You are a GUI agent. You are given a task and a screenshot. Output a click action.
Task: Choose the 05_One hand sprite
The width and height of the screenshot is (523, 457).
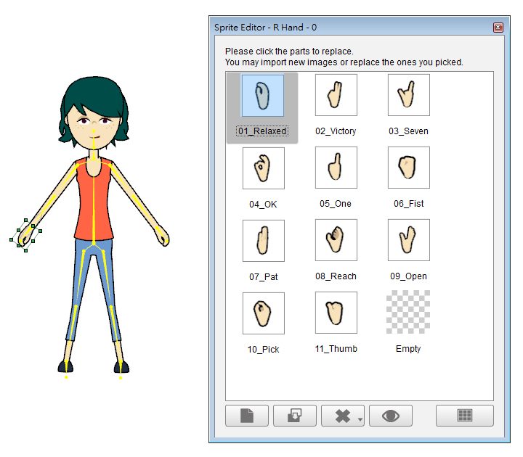click(x=336, y=168)
